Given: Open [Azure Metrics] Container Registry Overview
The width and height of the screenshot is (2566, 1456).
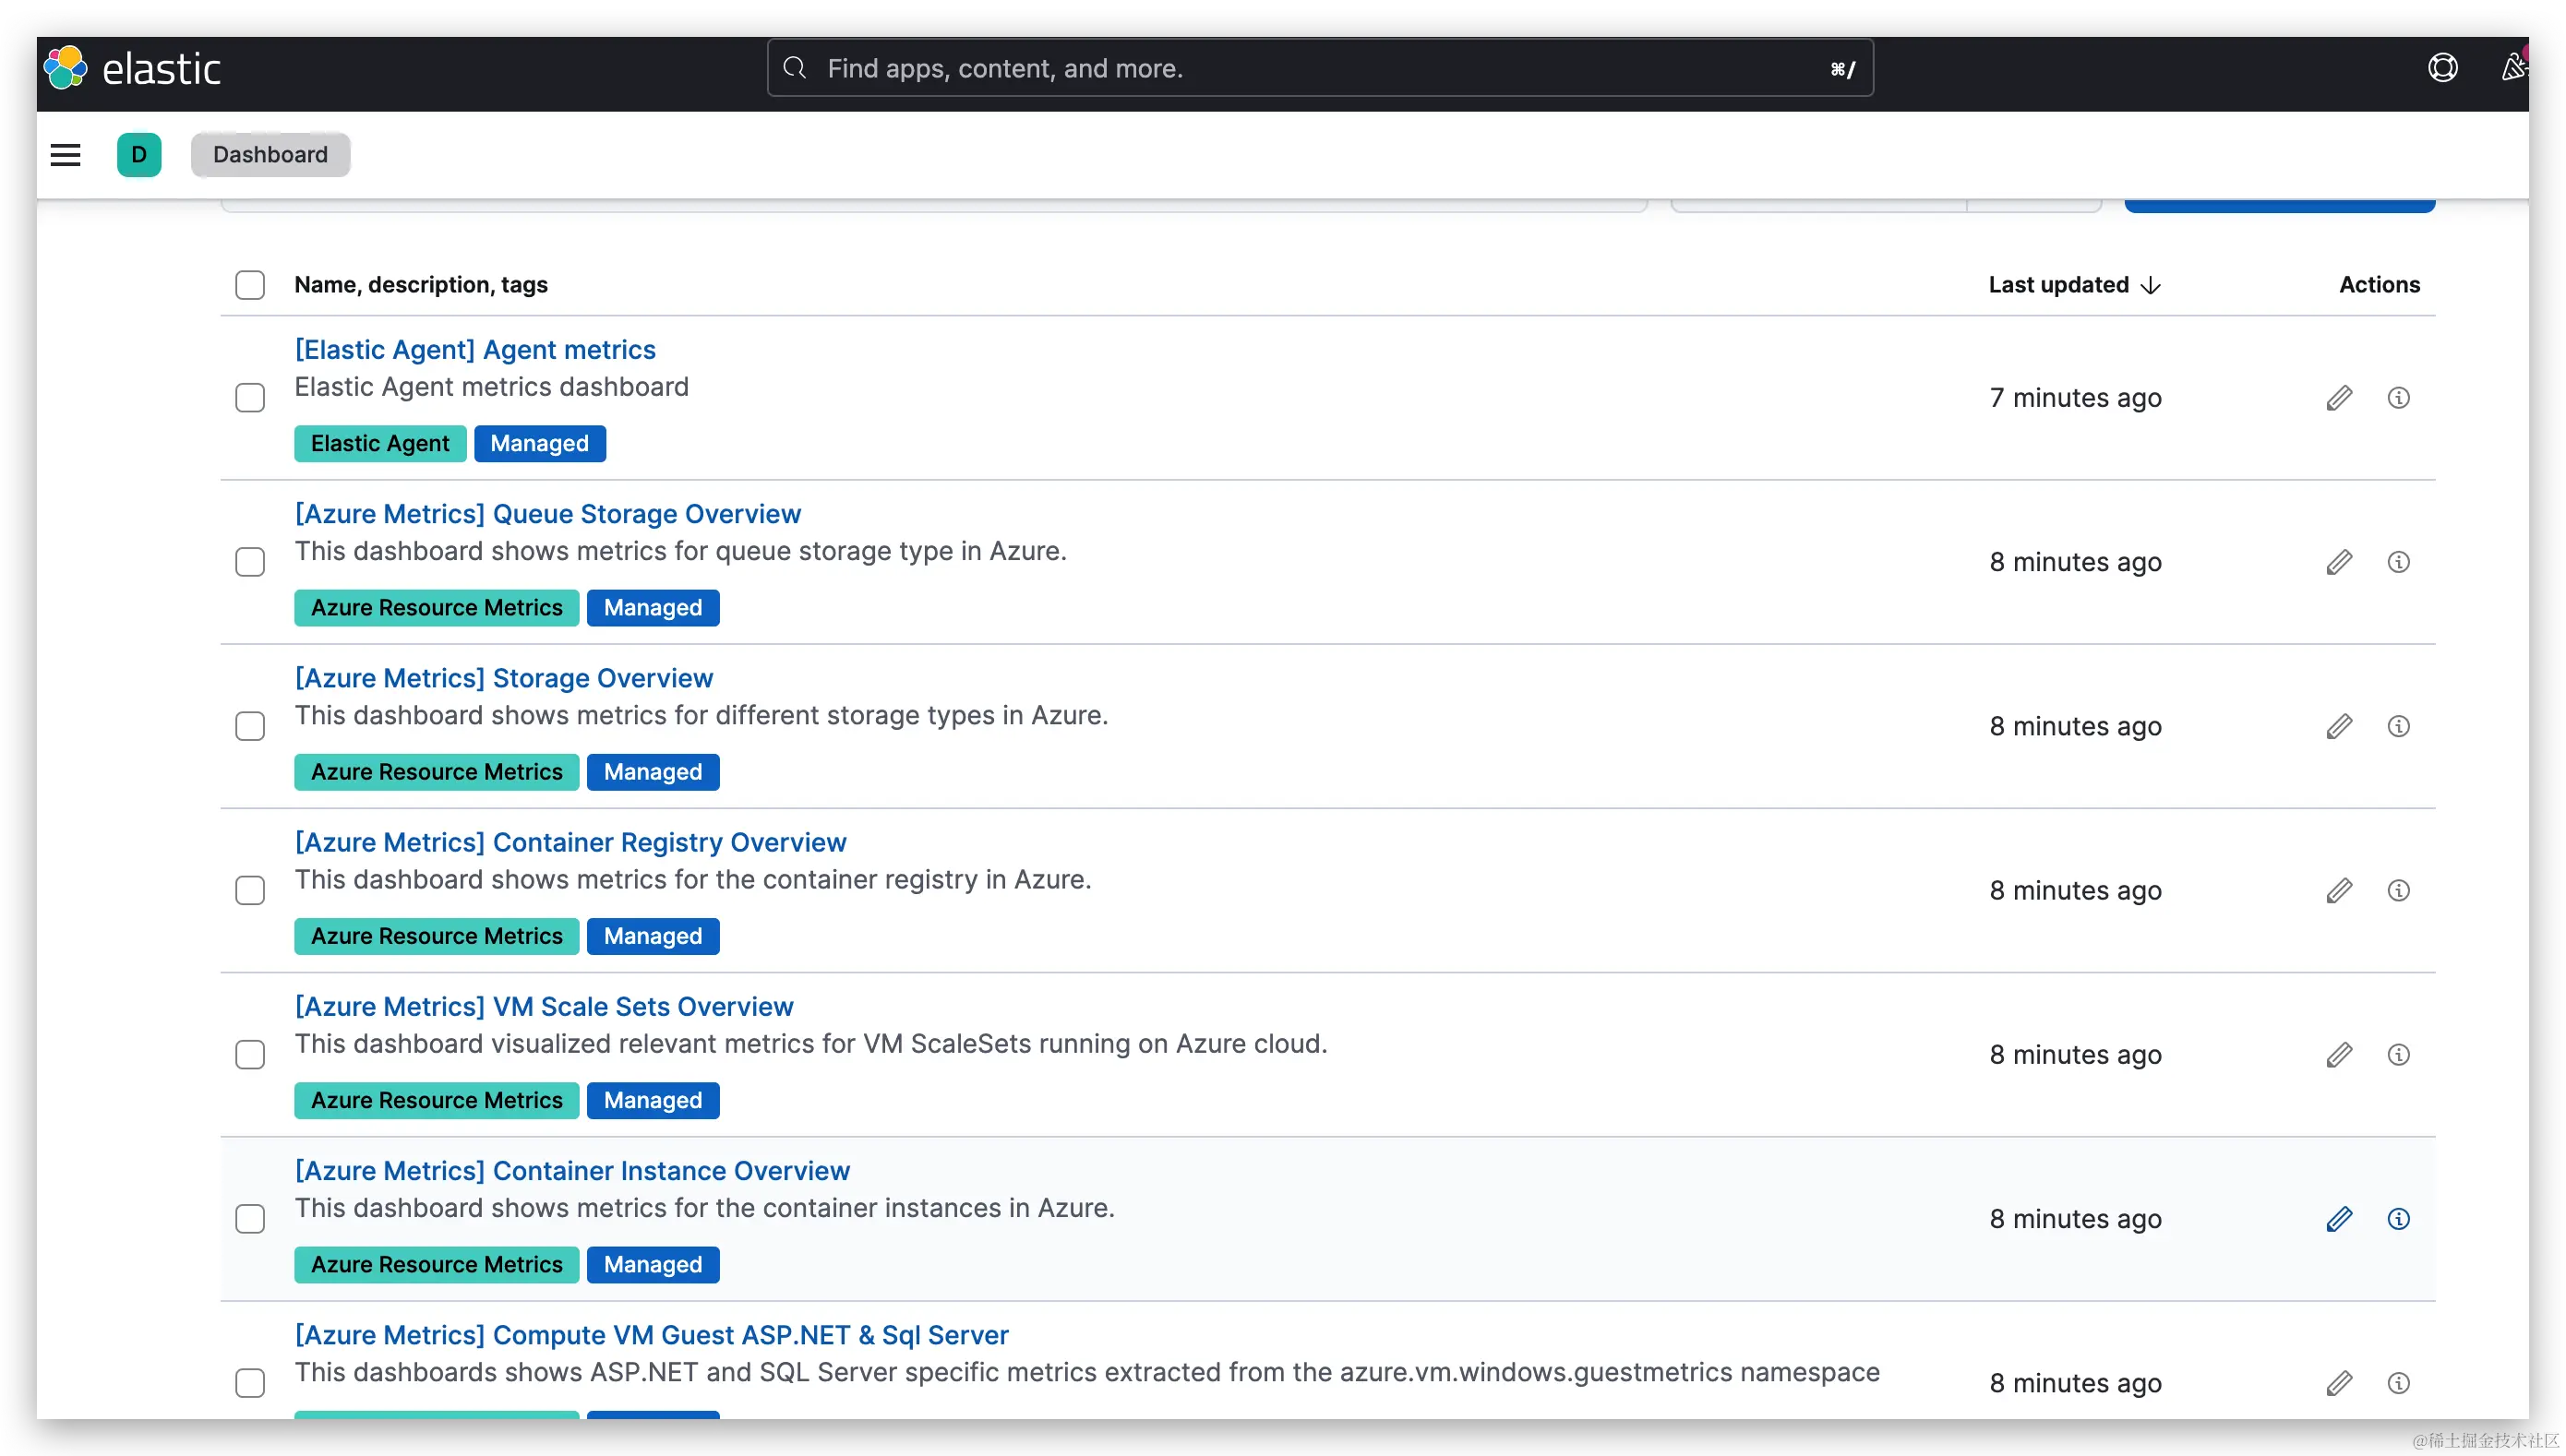Looking at the screenshot, I should pos(570,842).
